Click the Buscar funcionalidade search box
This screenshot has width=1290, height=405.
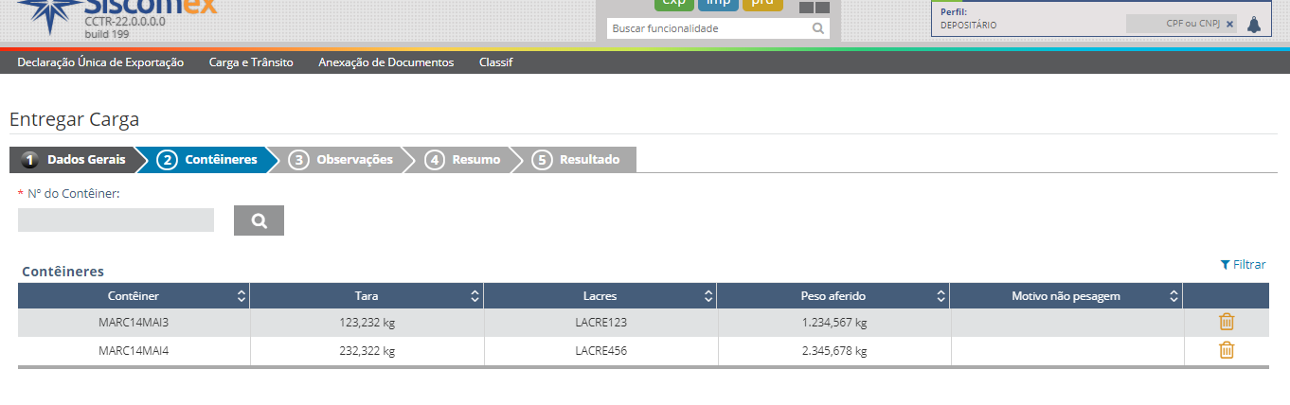pos(708,28)
